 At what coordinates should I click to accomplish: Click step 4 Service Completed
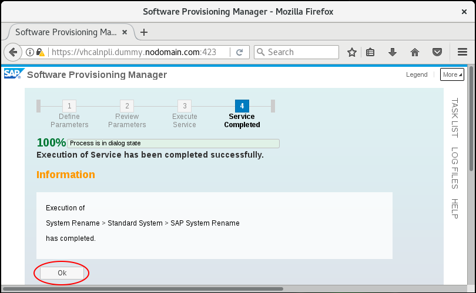coord(242,114)
